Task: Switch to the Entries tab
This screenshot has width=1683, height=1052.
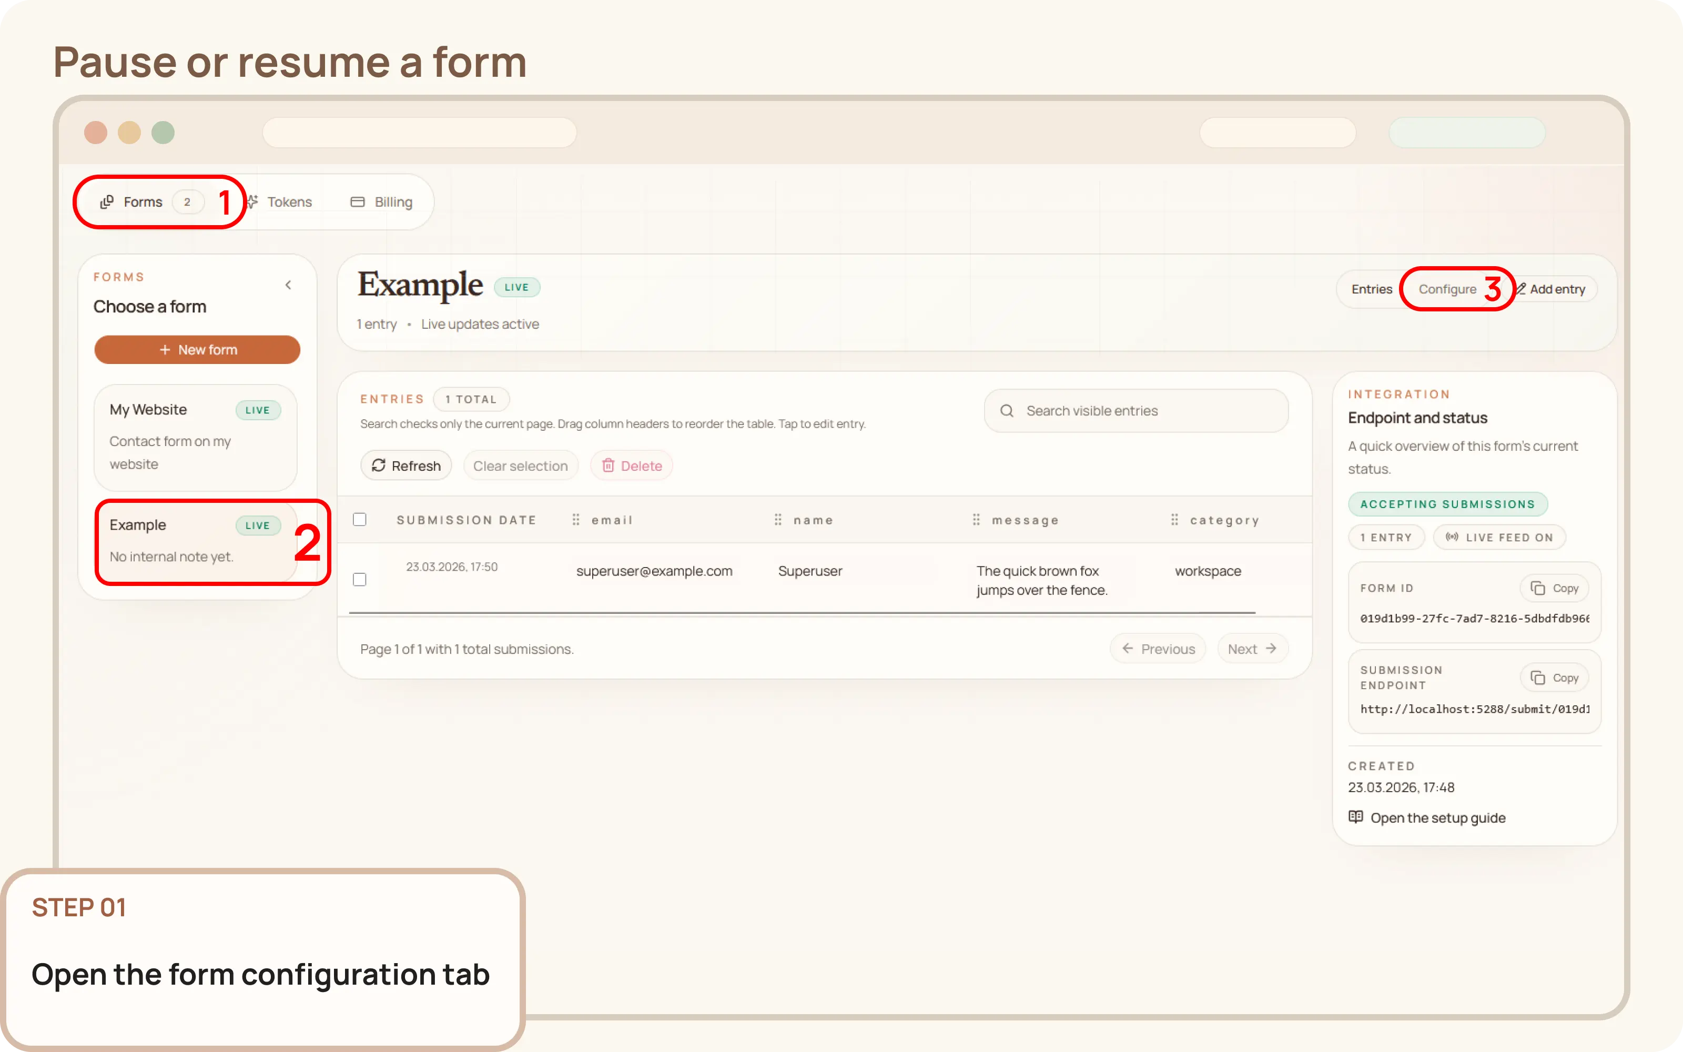Action: click(x=1371, y=289)
